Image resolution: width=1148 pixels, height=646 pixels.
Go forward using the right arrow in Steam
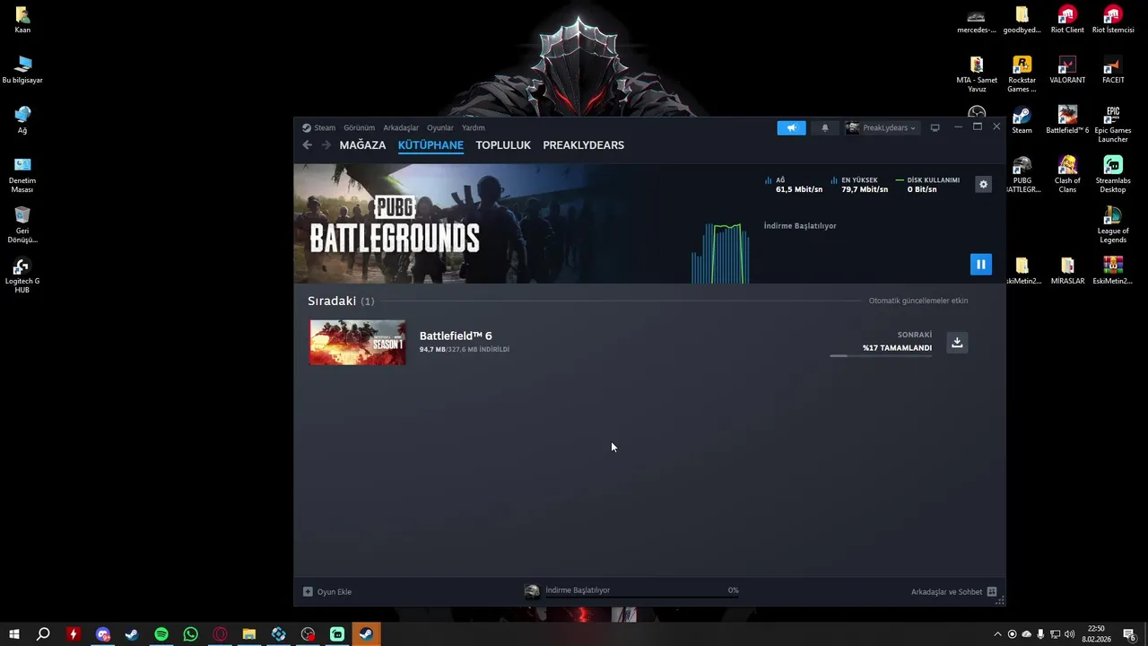326,144
